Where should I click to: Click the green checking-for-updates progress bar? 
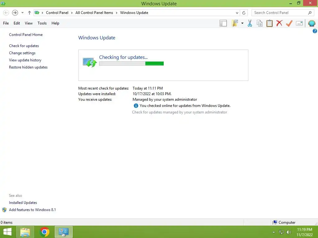(131, 64)
